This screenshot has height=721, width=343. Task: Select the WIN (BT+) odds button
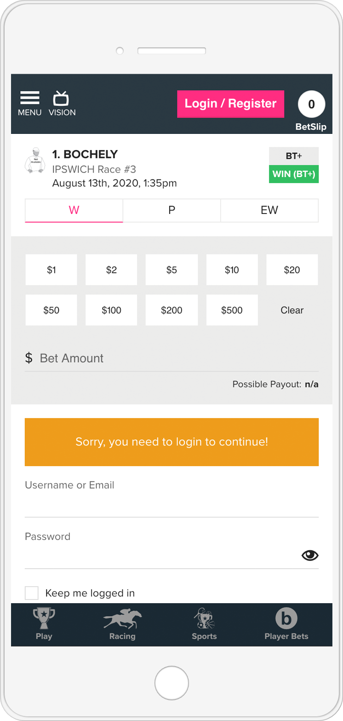click(294, 174)
